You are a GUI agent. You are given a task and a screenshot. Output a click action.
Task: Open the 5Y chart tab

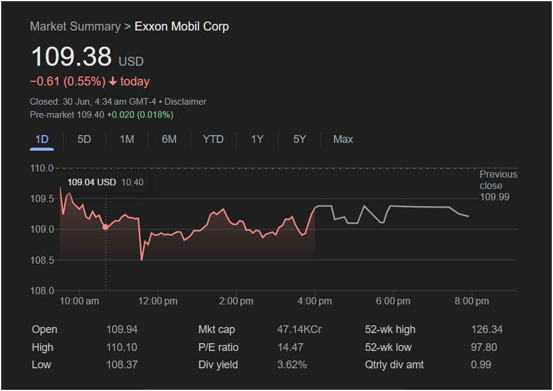pos(300,139)
